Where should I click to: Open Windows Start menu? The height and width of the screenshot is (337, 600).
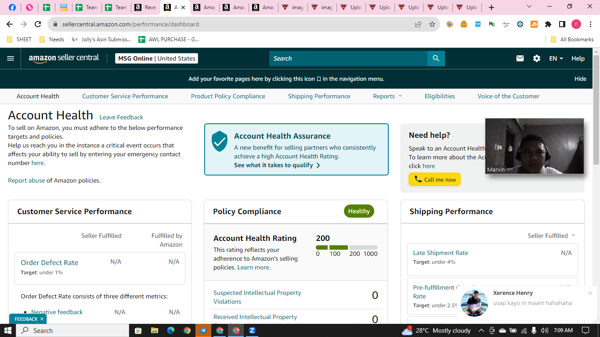tap(8, 330)
